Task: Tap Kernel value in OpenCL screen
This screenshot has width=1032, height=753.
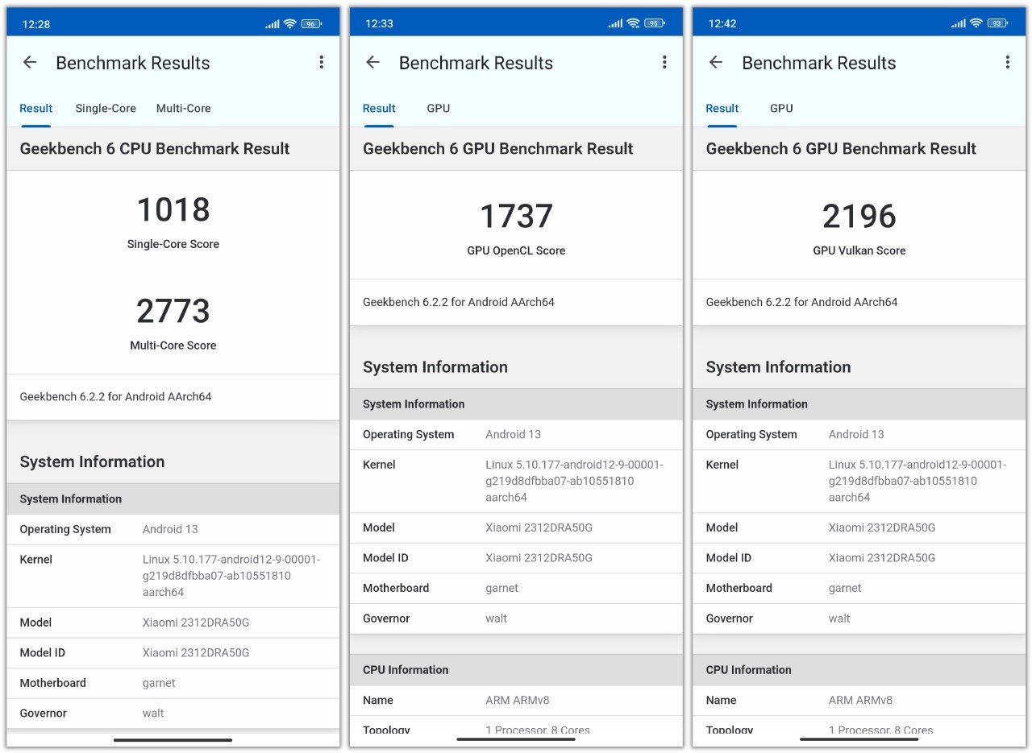Action: (x=574, y=481)
